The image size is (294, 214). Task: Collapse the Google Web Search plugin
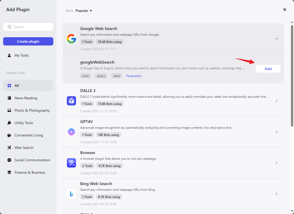276,39
